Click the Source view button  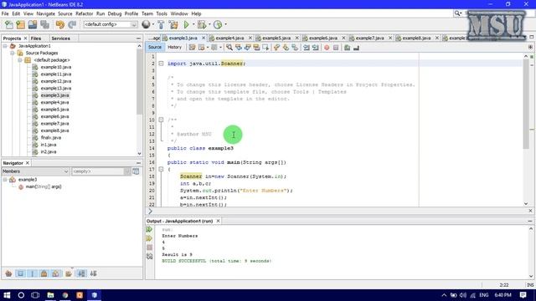coord(154,47)
